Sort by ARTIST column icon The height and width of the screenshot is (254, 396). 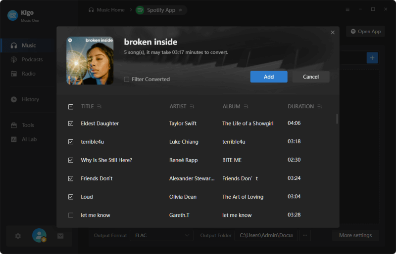pyautogui.click(x=192, y=107)
